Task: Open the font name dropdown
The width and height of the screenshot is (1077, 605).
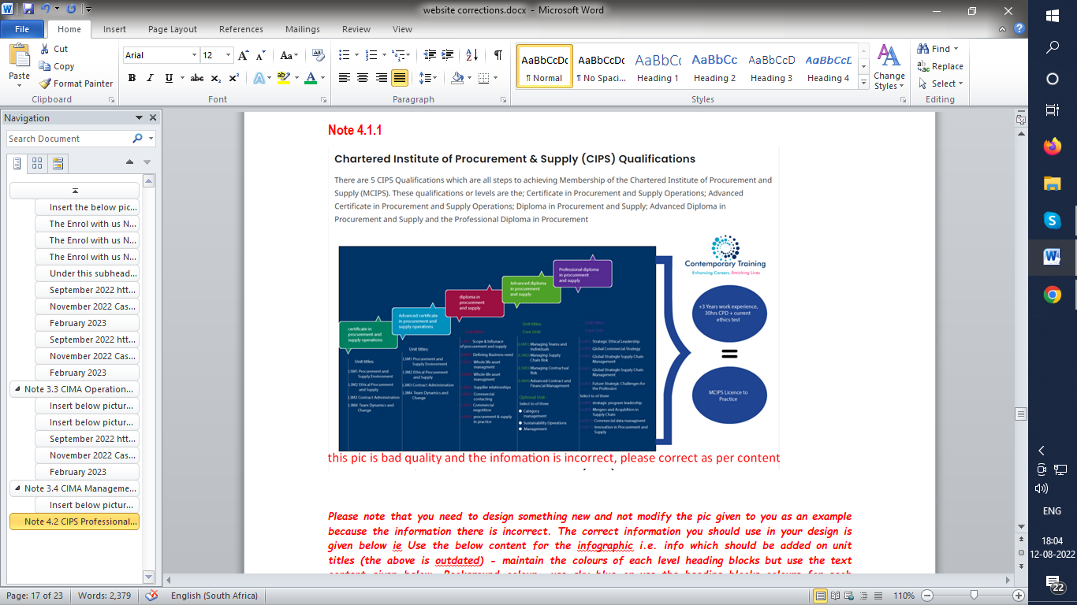Action: pyautogui.click(x=194, y=55)
